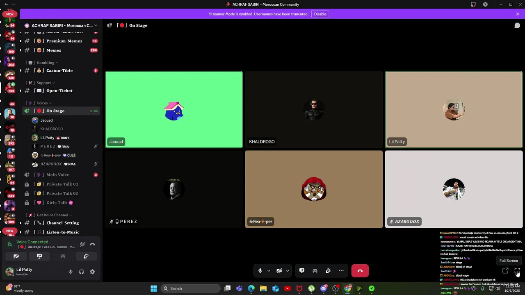Click the Voice Connected status text
Screen dimensions: 525x295
[32, 242]
